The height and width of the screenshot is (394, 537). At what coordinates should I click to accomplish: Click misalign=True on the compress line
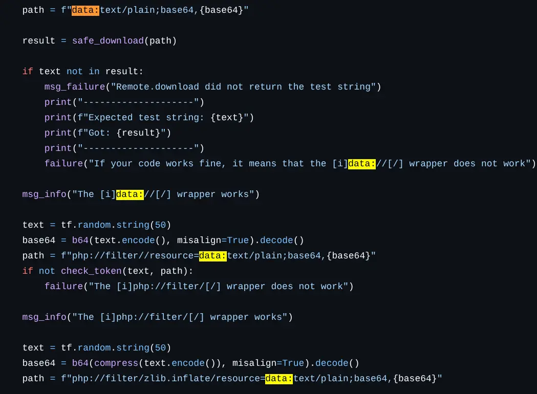click(268, 363)
